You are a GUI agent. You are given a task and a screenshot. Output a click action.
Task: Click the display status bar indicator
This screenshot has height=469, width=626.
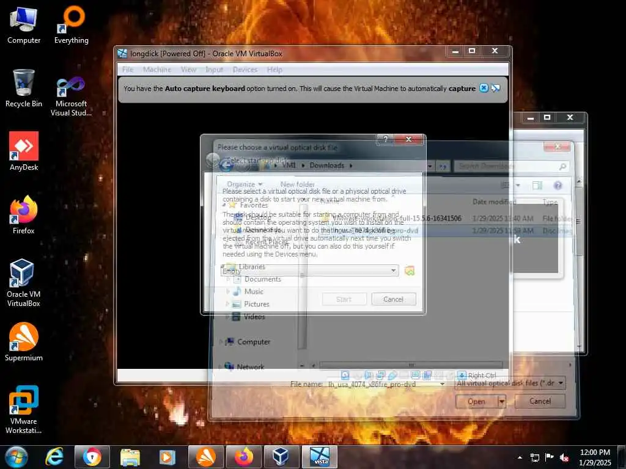(415, 376)
